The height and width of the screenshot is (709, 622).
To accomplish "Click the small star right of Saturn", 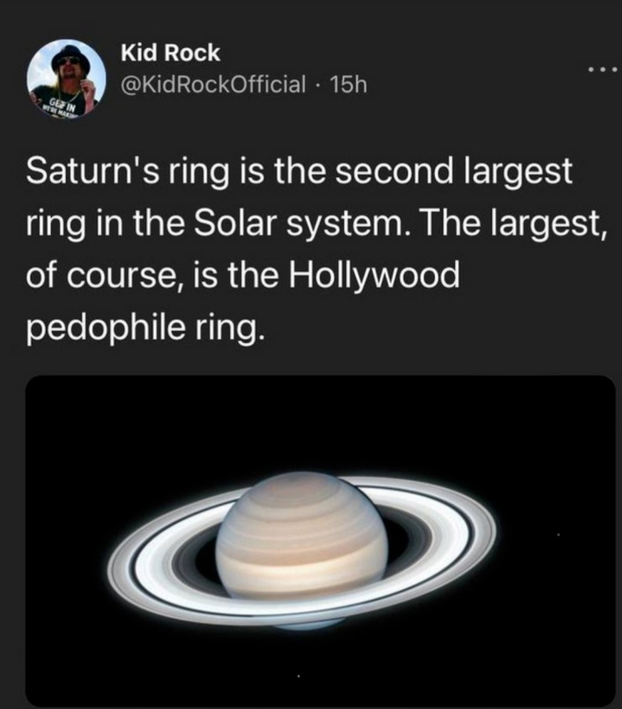I will 557,534.
